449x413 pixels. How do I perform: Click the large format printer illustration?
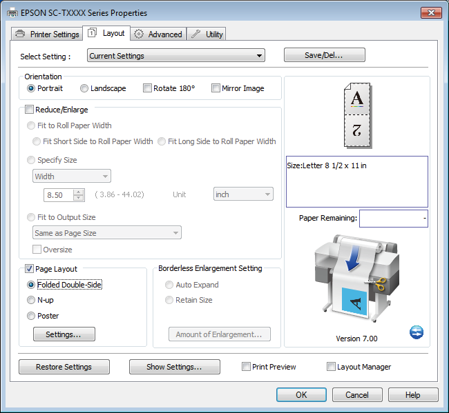357,279
